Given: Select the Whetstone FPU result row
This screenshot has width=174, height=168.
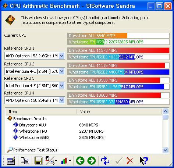Looking at the screenshot, I should pyautogui.click(x=84, y=131).
